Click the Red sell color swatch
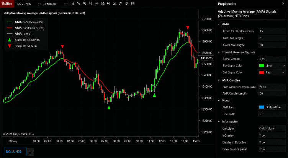 262,72
